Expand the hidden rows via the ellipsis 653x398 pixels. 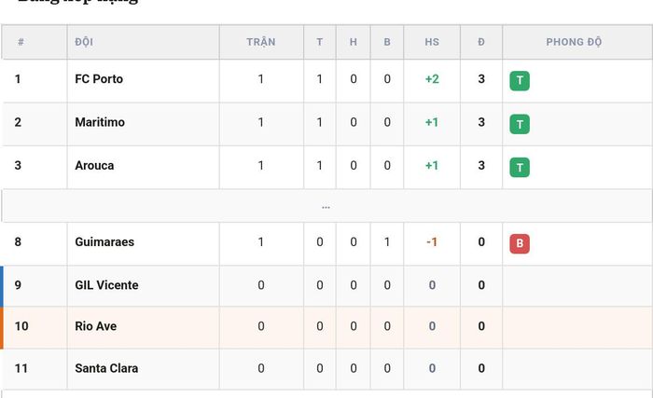[326, 206]
